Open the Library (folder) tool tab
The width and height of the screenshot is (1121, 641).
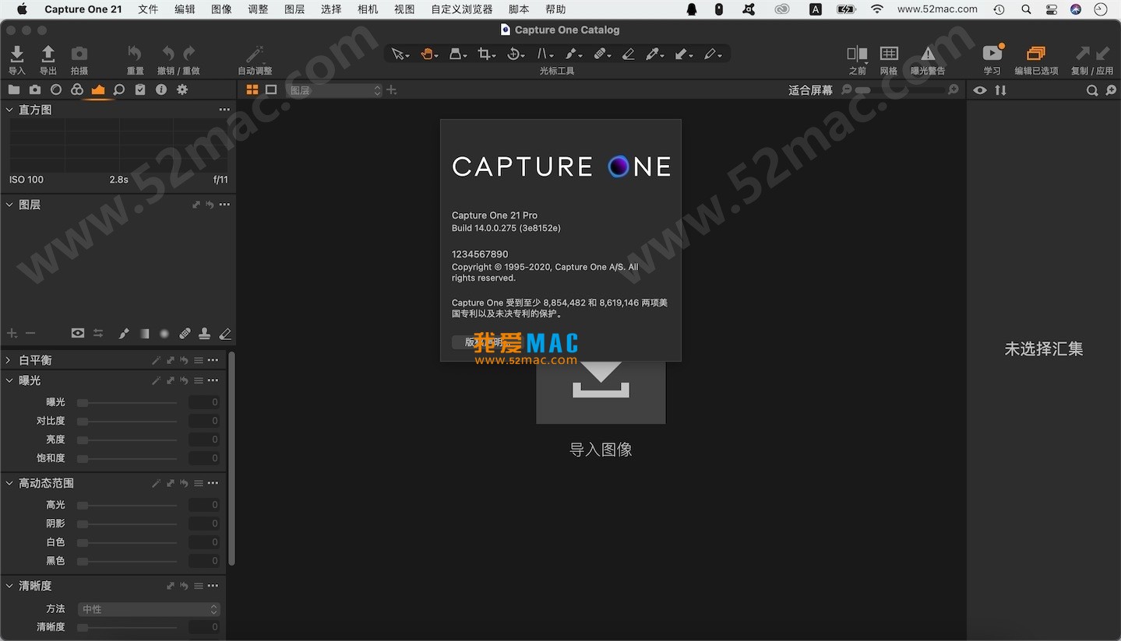click(x=14, y=89)
